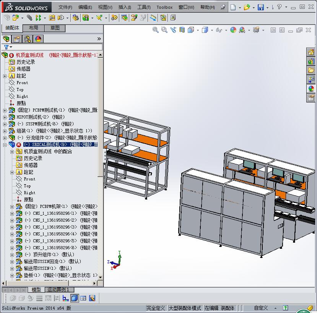The height and width of the screenshot is (313, 317).
Task: Click the Move Component icon
Action: [61, 18]
